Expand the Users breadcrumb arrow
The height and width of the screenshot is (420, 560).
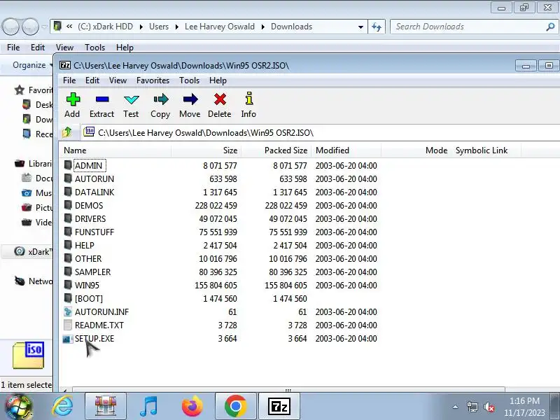[177, 27]
